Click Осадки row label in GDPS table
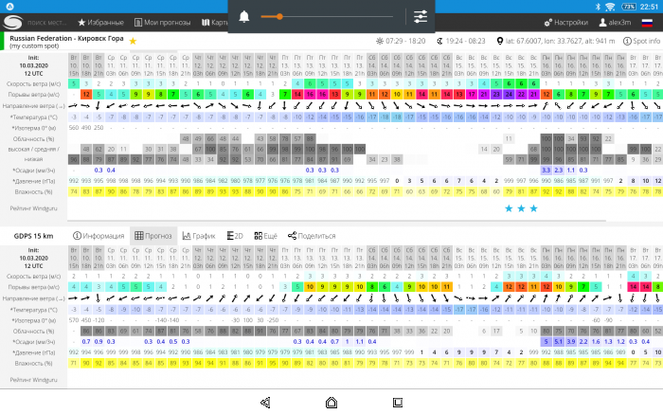 (33, 342)
